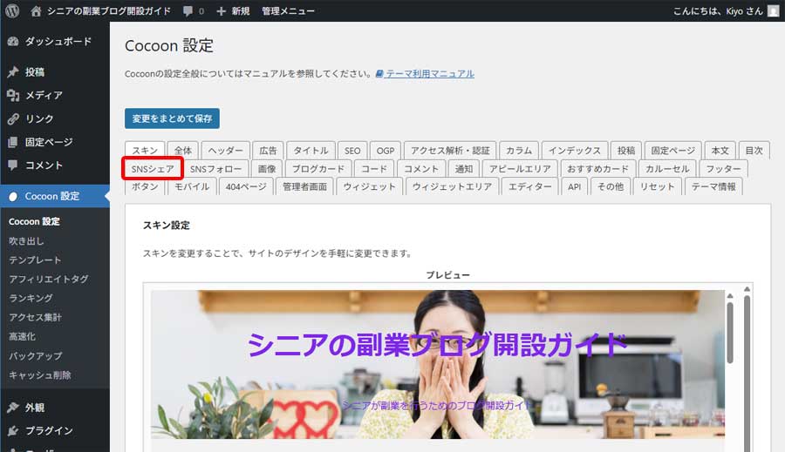Select the OGP tab

coord(385,151)
